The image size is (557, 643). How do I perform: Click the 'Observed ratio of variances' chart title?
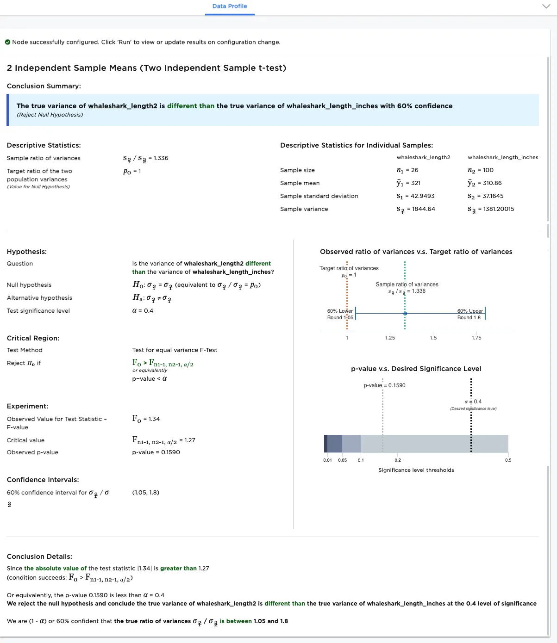(x=416, y=252)
